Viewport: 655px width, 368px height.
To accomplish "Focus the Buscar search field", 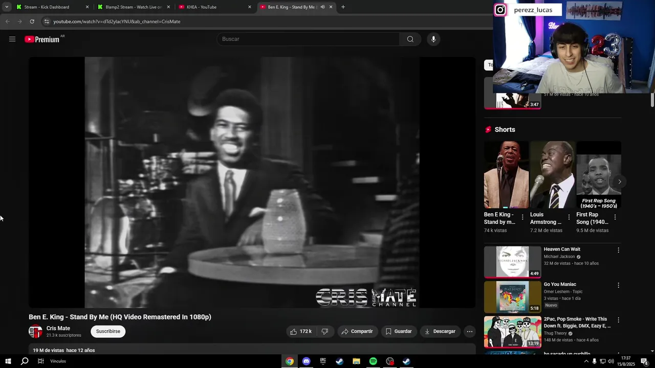I will tap(309, 39).
